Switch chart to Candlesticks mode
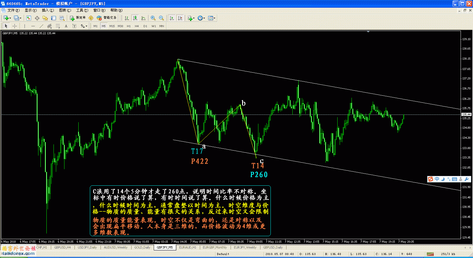This screenshot has width=473, height=258. pyautogui.click(x=135, y=18)
